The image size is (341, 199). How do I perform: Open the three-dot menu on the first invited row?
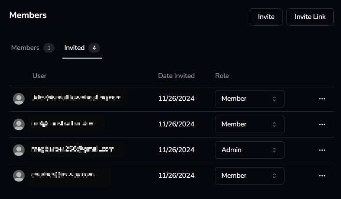[x=322, y=99]
